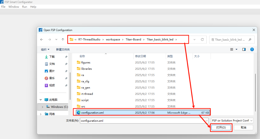Image resolution: width=260 pixels, height=139 pixels.
Task: Select the configuration.xml file
Action: tap(92, 113)
